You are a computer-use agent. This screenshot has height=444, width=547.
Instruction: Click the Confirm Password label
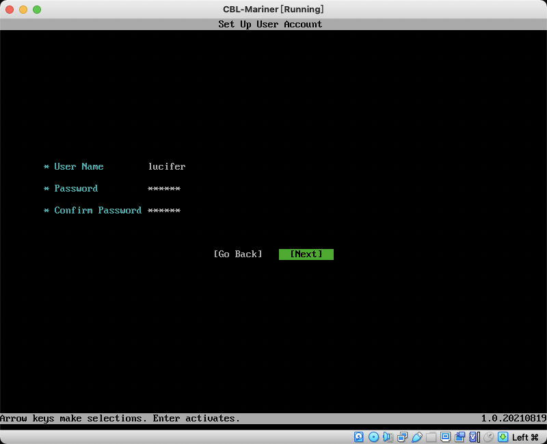tap(98, 210)
